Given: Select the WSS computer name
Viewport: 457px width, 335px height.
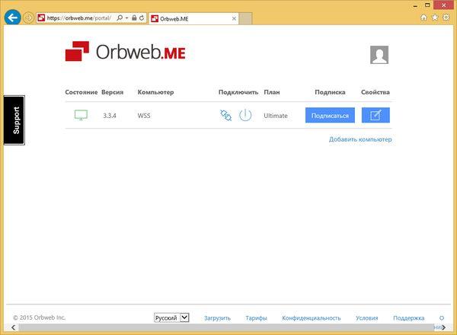Looking at the screenshot, I should (x=144, y=116).
